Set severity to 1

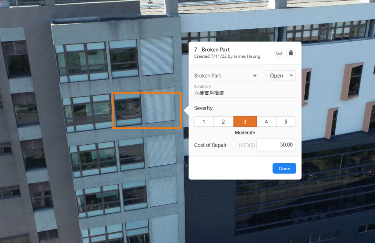point(204,122)
